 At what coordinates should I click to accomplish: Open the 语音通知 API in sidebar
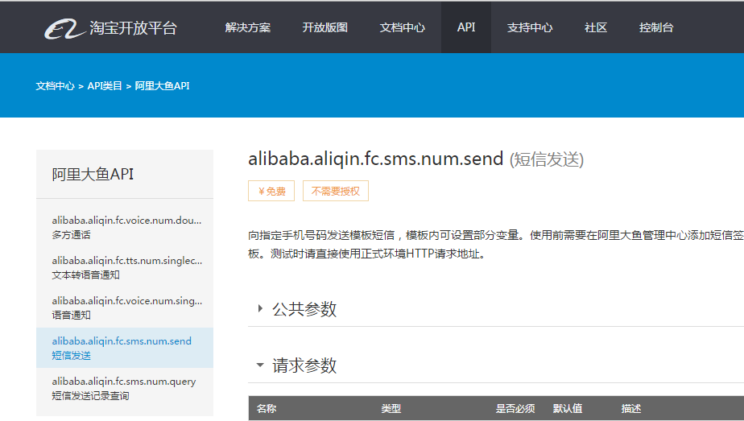tap(125, 307)
